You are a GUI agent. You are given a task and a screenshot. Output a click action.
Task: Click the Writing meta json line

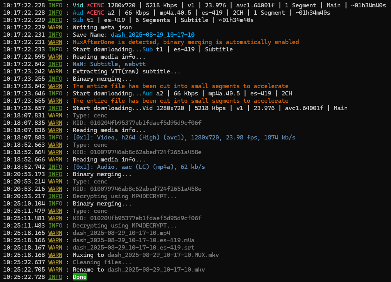coord(102,27)
